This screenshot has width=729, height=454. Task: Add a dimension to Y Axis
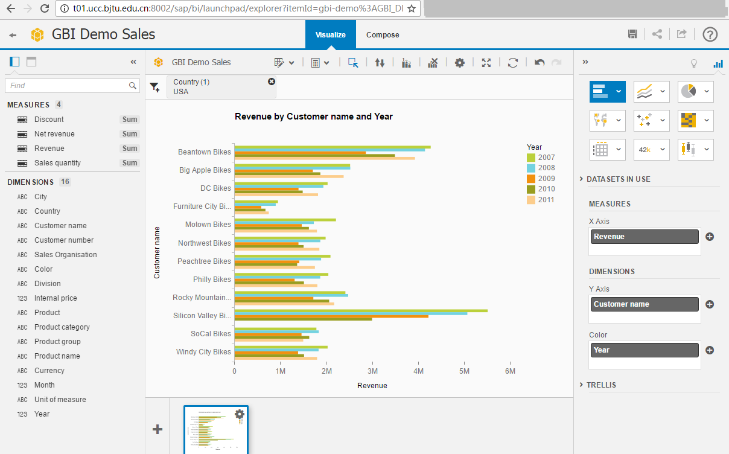710,304
